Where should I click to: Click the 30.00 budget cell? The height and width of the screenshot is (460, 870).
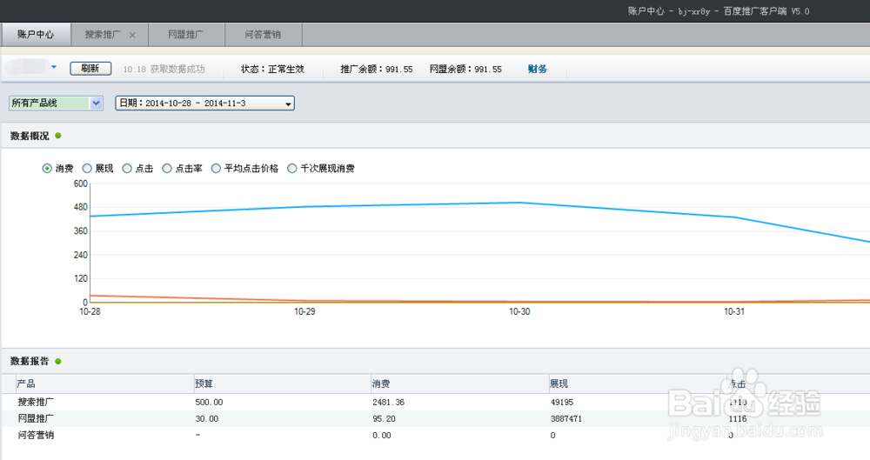point(207,419)
